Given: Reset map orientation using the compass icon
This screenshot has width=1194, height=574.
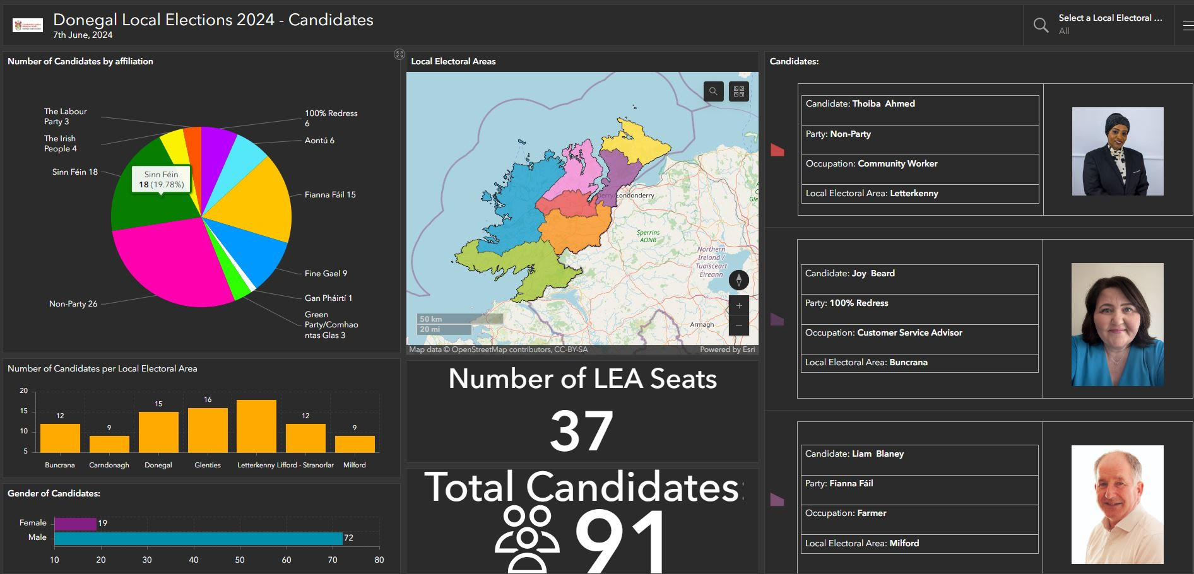Looking at the screenshot, I should (x=738, y=279).
